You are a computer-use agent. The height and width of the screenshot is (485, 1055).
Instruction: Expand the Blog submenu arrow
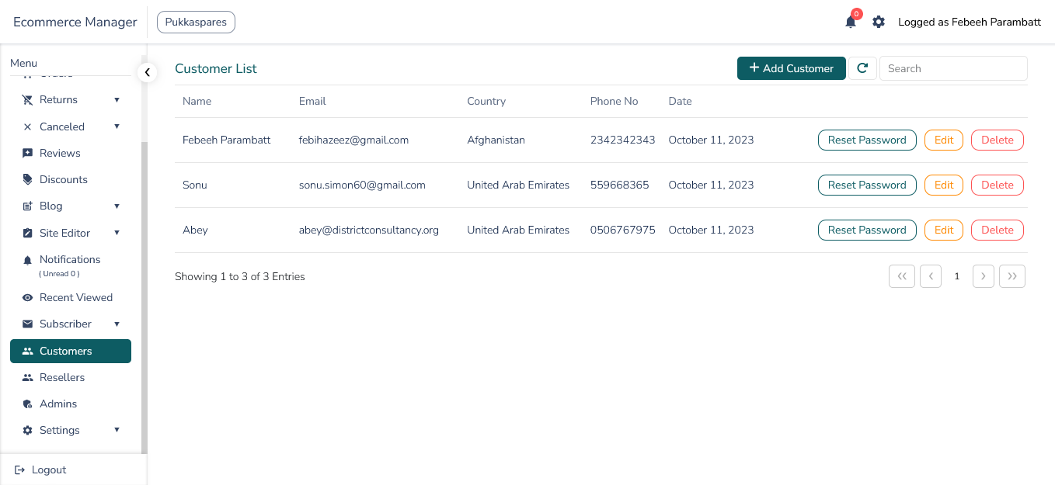117,206
